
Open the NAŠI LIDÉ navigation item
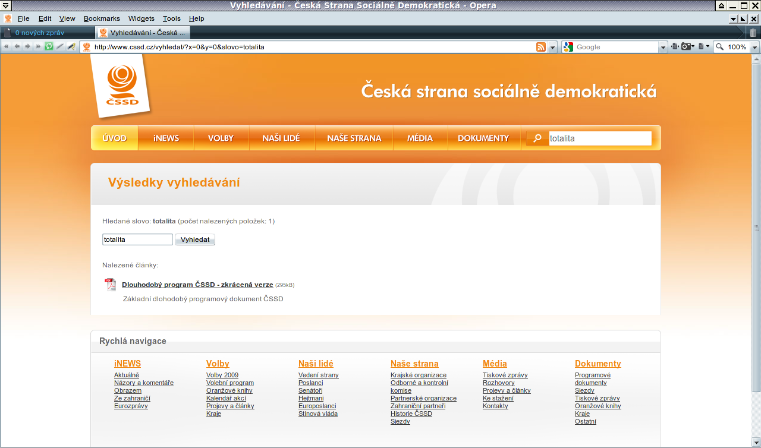[281, 138]
